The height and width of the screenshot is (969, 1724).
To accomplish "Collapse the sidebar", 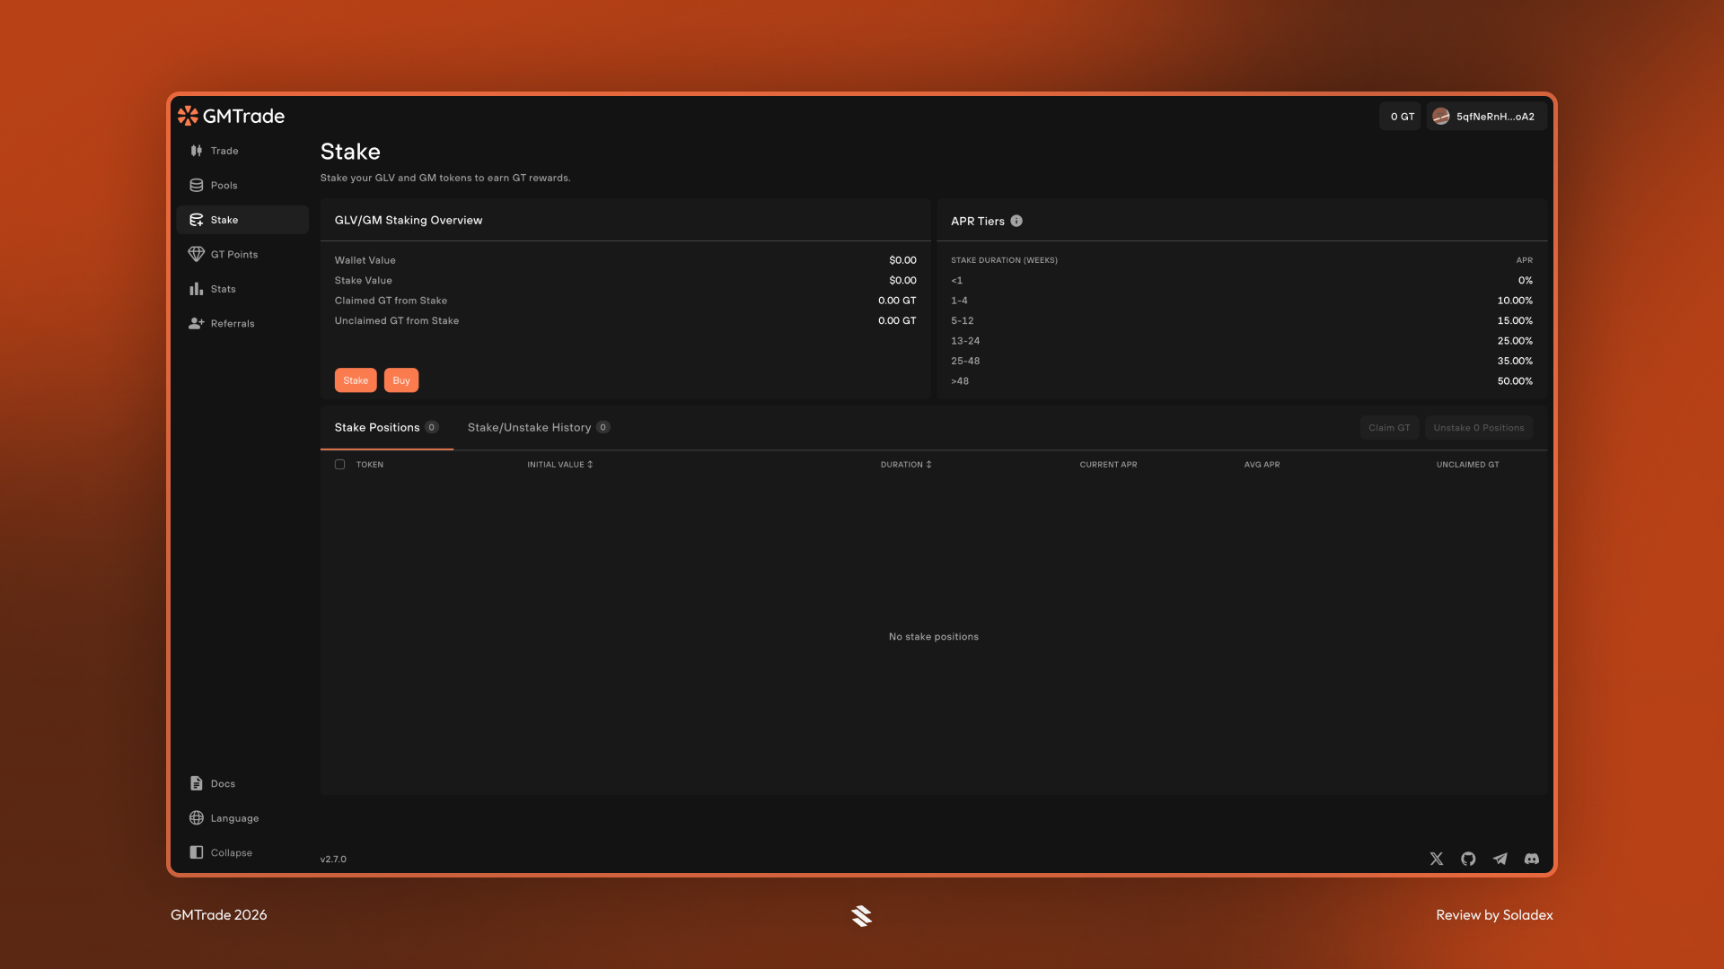I will (242, 852).
